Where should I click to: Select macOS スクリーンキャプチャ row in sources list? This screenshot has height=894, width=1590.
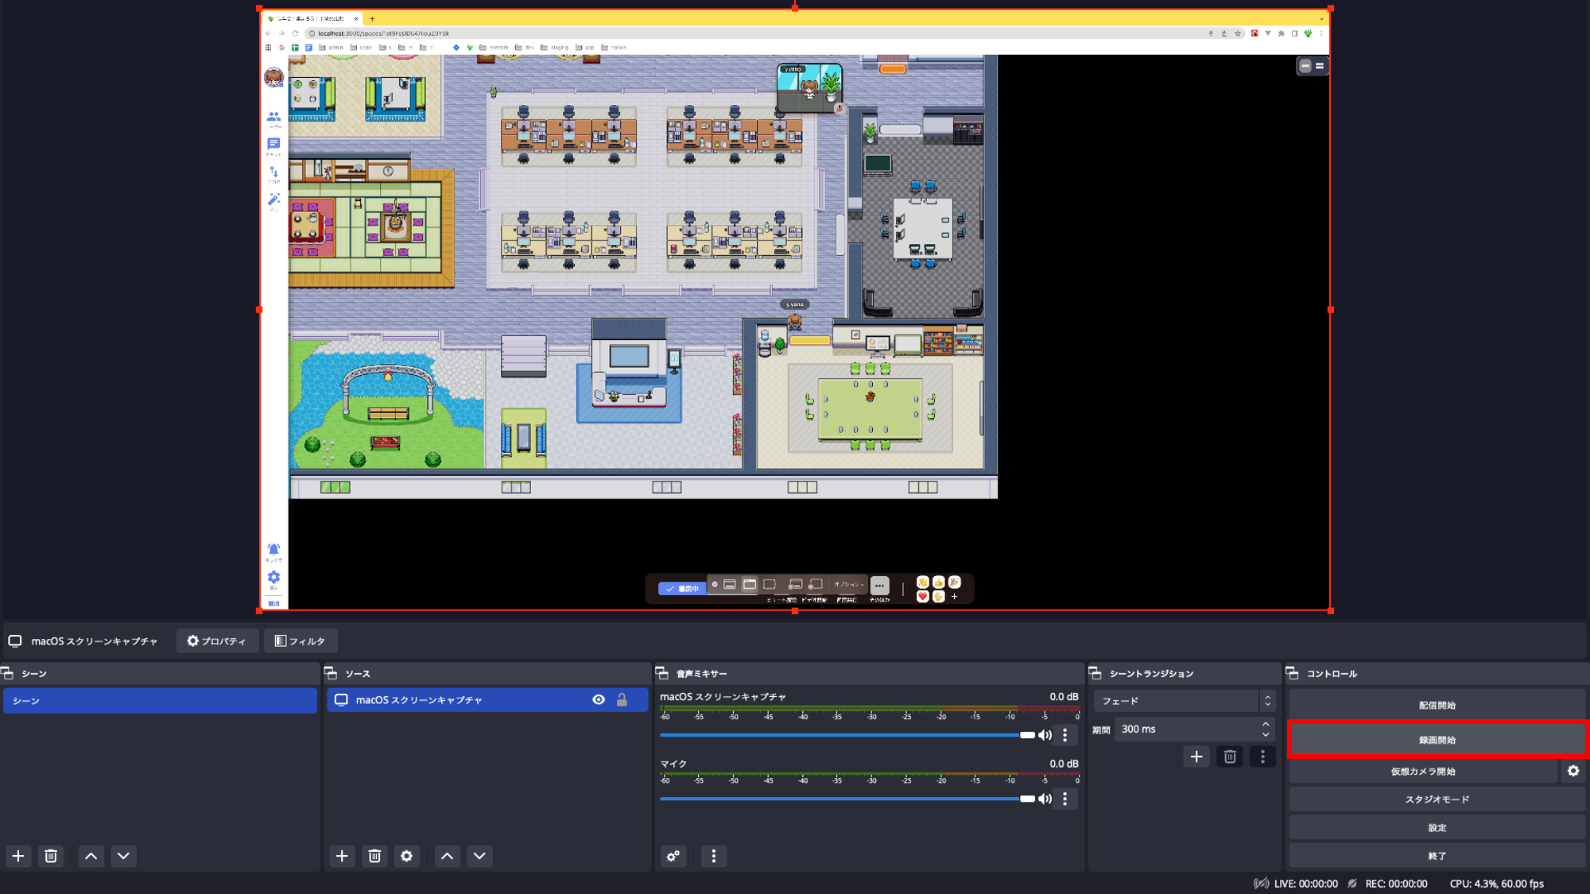(x=487, y=700)
